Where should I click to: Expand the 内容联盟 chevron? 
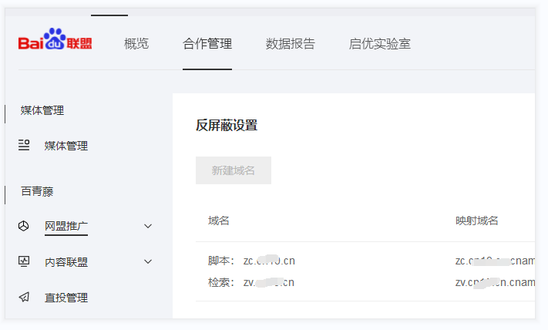click(x=148, y=261)
